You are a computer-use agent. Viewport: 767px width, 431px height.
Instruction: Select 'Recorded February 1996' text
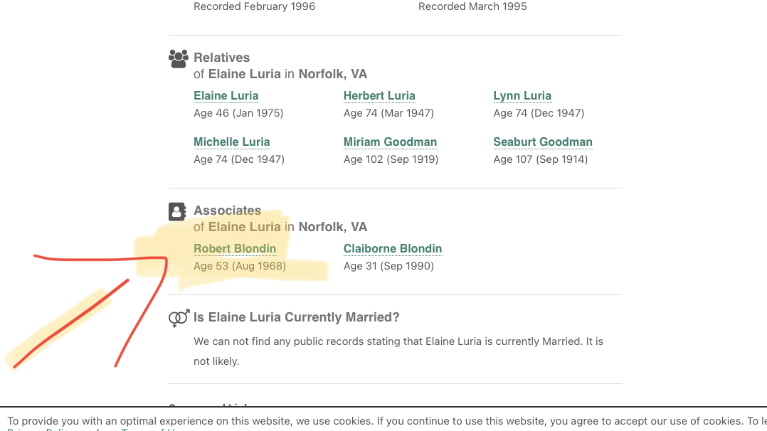tap(255, 6)
